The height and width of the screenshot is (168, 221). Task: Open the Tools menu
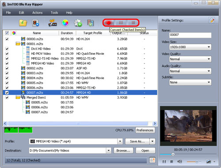click(54, 13)
